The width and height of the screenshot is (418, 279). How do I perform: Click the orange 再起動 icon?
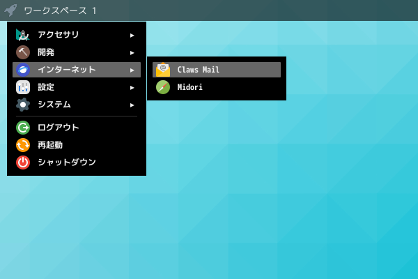coord(23,145)
